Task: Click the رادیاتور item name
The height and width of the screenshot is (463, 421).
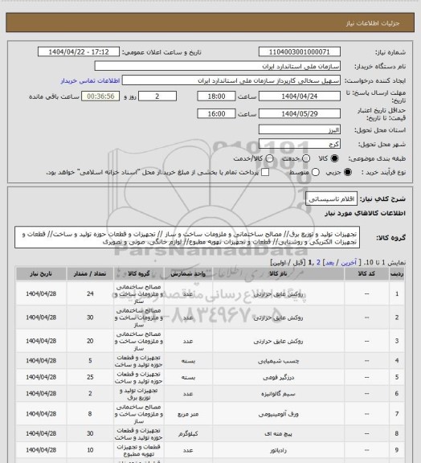Action: point(278,450)
